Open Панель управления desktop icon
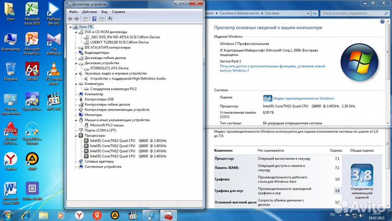This screenshot has width=392, height=221. point(10,104)
